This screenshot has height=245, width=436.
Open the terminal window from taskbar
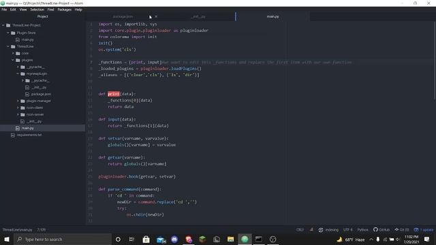pos(259,239)
